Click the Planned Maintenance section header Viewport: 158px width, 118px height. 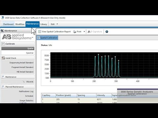coord(18,87)
